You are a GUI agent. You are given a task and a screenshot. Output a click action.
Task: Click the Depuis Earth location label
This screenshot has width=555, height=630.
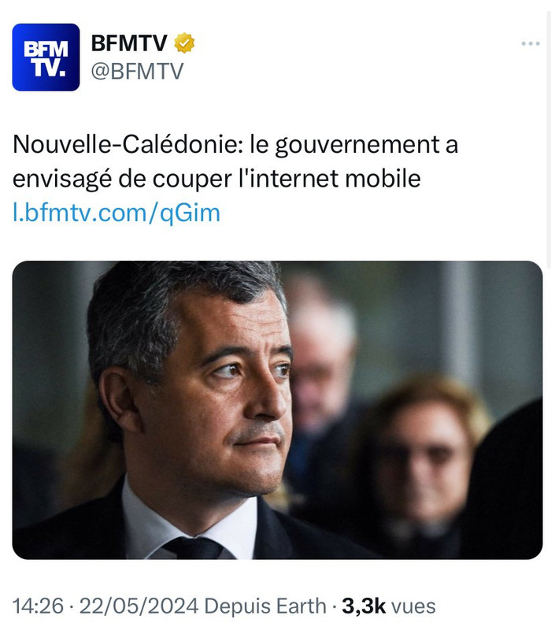pos(265,606)
